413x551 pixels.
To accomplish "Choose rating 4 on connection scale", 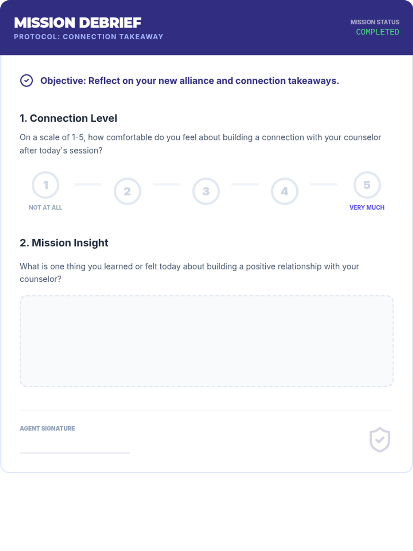I will (284, 191).
